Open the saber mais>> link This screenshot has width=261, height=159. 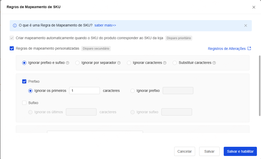coord(105,25)
